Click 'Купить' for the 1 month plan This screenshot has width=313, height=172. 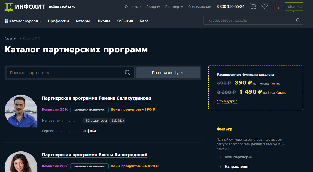point(275,84)
